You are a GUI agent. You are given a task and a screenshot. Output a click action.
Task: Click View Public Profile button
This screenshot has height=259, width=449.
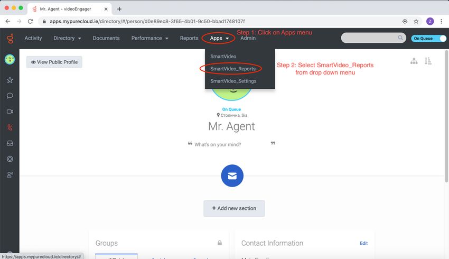click(54, 62)
